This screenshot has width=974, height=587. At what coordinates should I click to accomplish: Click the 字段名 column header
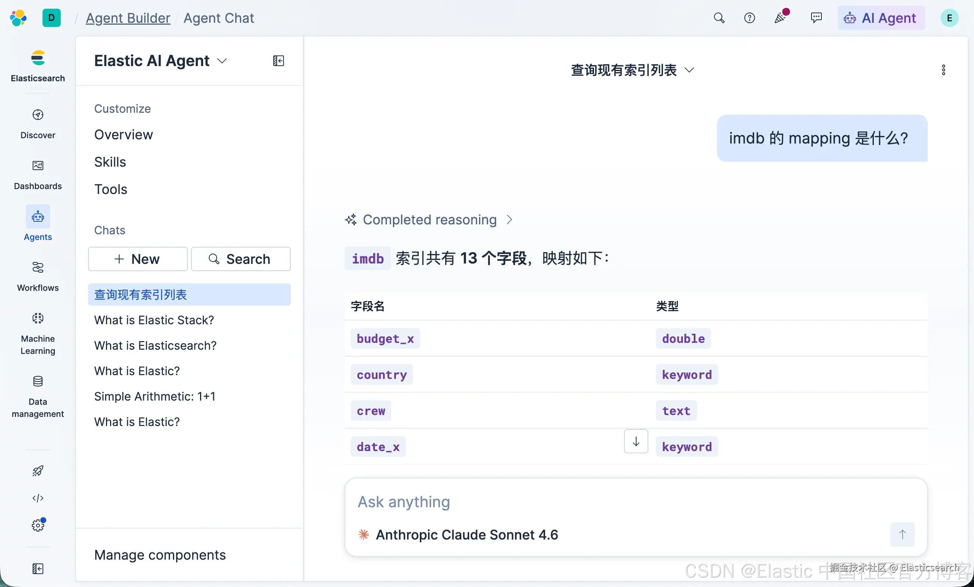point(367,306)
